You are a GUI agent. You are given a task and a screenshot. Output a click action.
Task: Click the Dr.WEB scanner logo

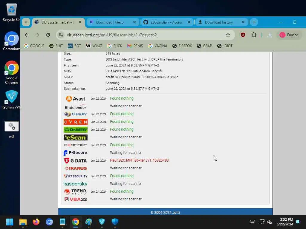click(x=76, y=130)
